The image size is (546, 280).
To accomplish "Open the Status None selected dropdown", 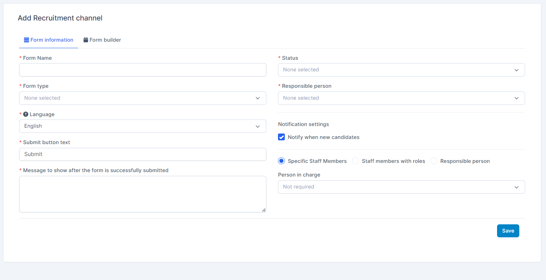I will point(401,70).
